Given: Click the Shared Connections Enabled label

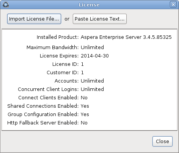Looking at the screenshot, I should click(43, 106).
